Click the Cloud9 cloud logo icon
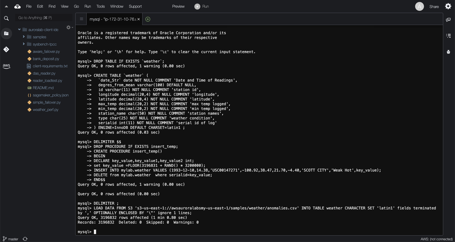455x242 pixels. coord(17,6)
